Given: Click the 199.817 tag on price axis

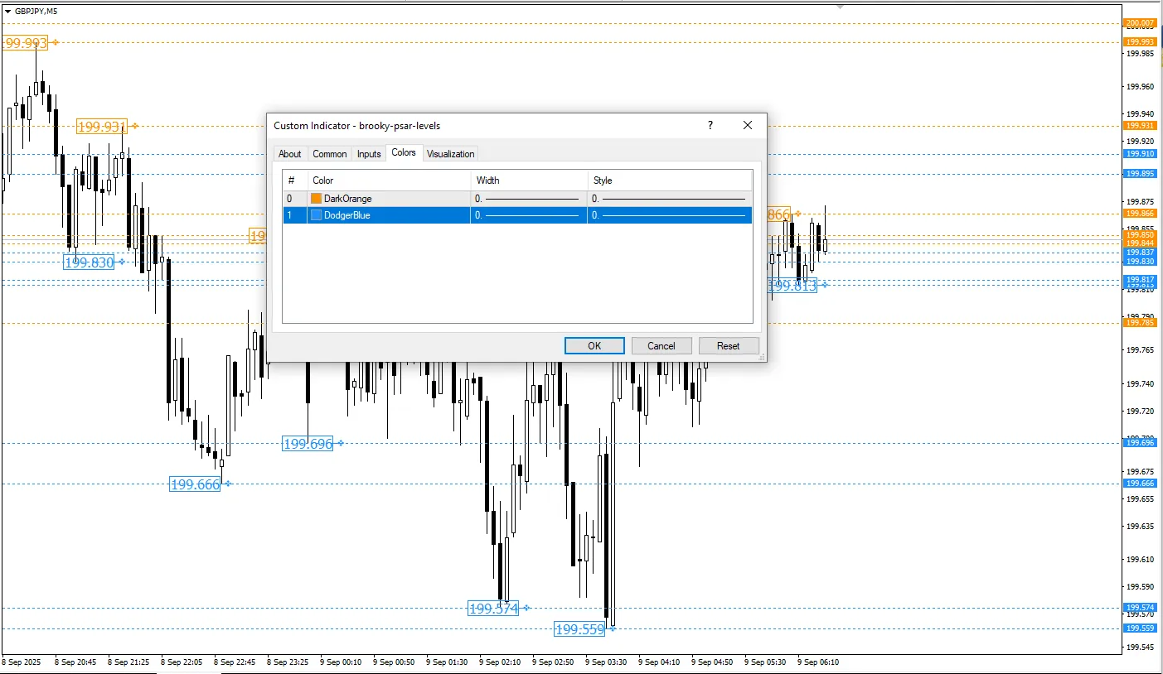Looking at the screenshot, I should [x=1140, y=280].
